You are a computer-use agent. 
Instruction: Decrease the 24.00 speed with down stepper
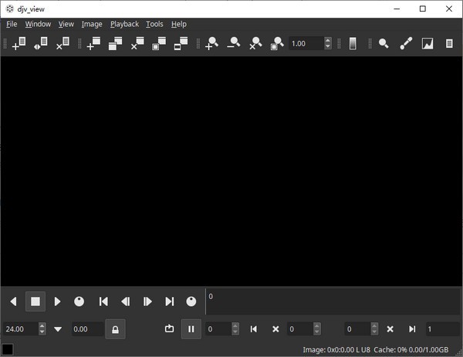point(42,333)
